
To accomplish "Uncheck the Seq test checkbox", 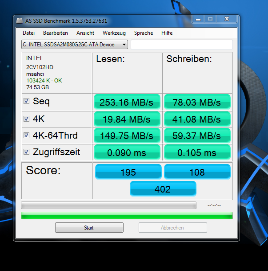I will point(26,101).
